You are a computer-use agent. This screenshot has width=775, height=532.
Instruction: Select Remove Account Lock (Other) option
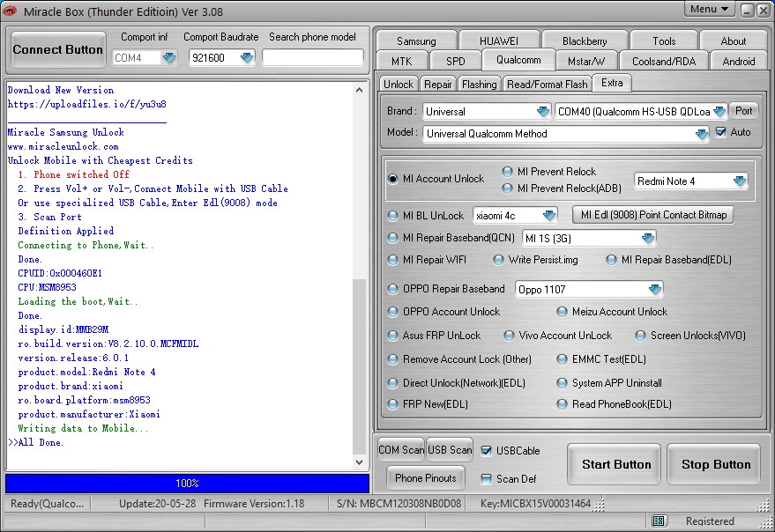point(393,359)
